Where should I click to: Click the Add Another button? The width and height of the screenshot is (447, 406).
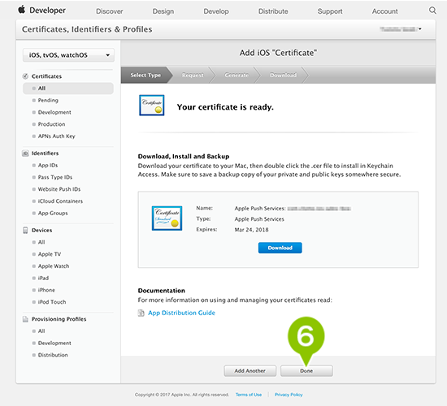point(250,371)
